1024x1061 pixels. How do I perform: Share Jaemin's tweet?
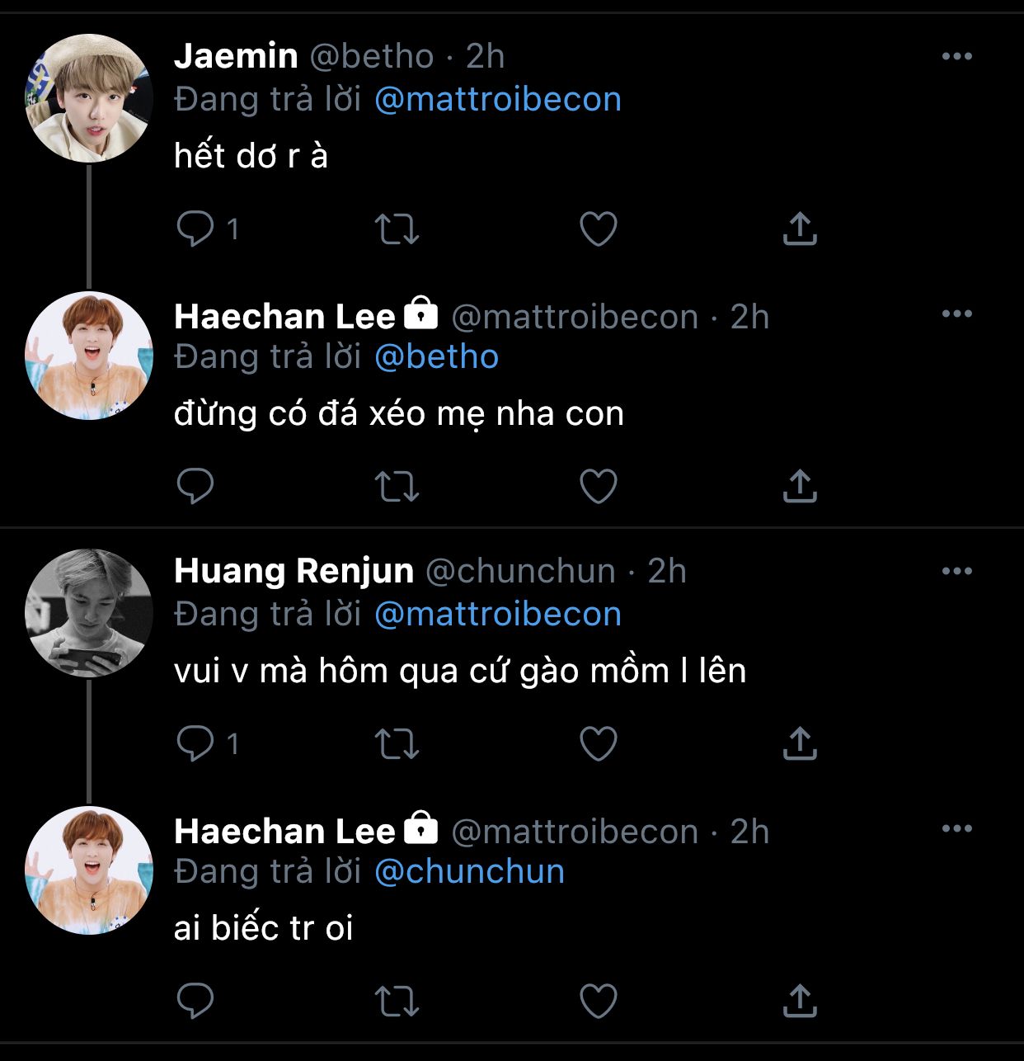click(x=799, y=229)
